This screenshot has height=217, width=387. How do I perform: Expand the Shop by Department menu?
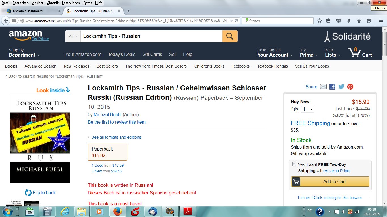(x=24, y=53)
